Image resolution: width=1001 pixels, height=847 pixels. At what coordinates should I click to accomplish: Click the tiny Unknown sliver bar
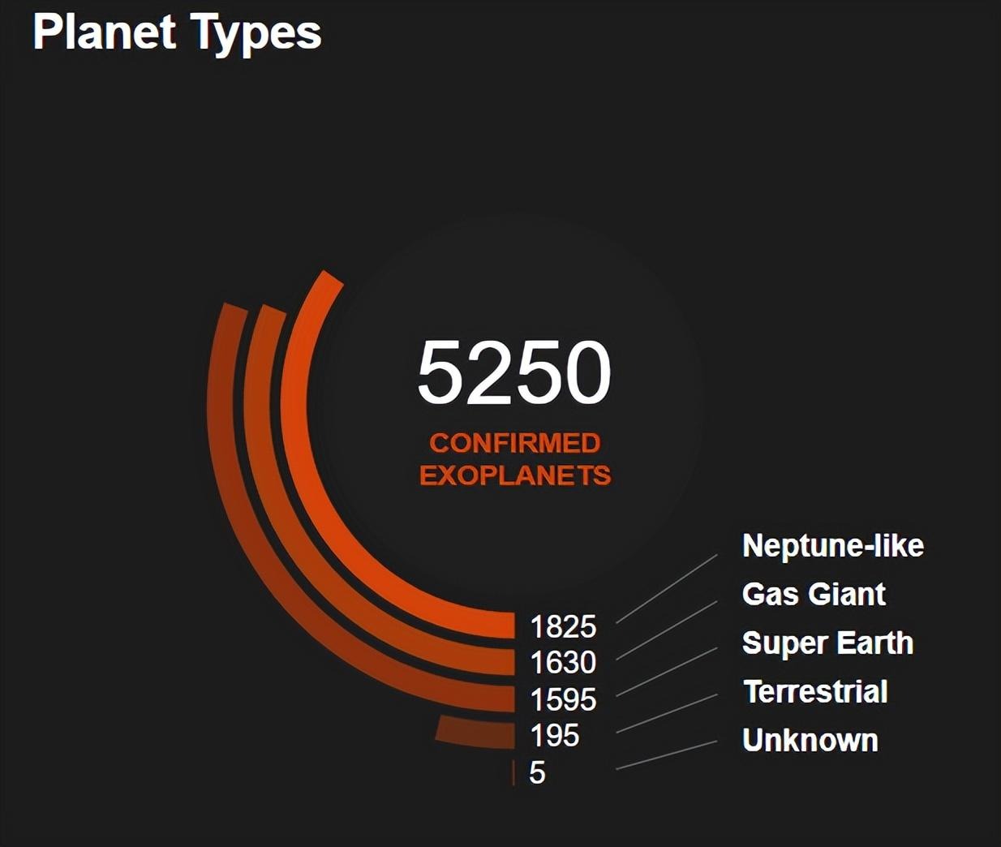[x=513, y=772]
